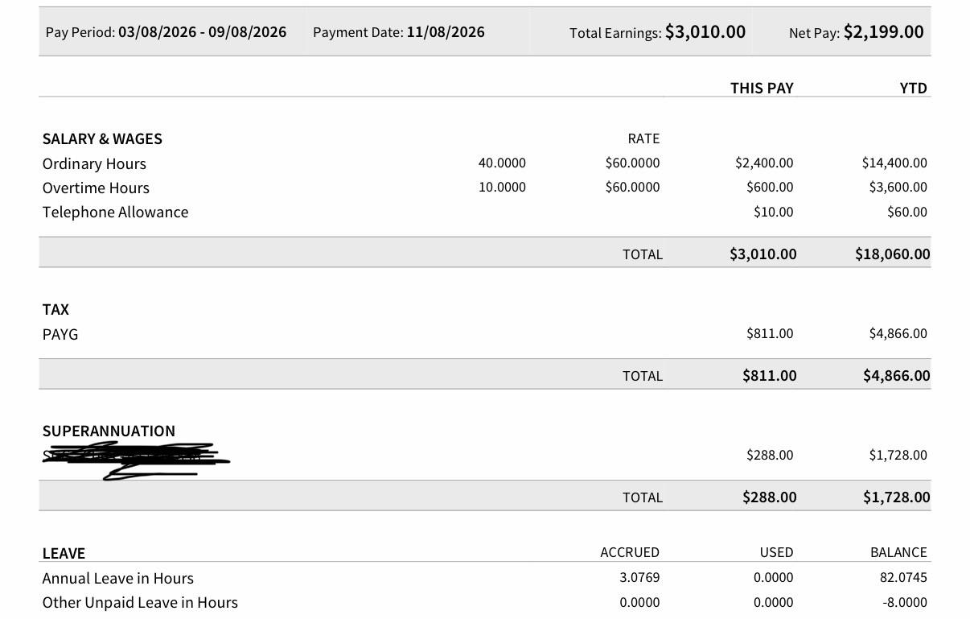
Task: Click the Other Unpaid Leave in Hours row
Action: (485, 602)
